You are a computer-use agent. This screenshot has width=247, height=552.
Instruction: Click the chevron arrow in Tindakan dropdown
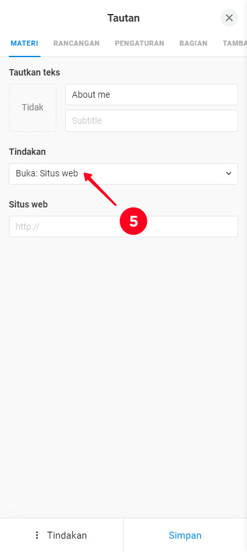point(229,174)
